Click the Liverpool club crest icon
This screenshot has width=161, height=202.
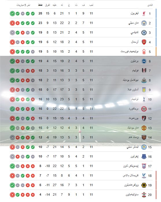pyautogui.click(x=144, y=14)
